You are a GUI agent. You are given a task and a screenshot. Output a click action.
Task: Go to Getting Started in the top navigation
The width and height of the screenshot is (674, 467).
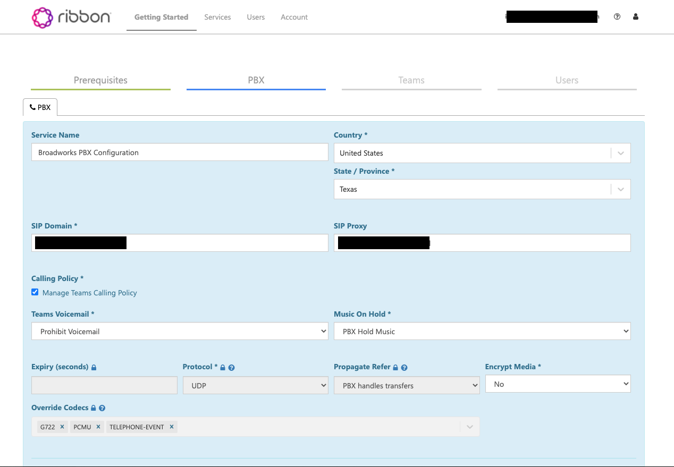tap(161, 17)
